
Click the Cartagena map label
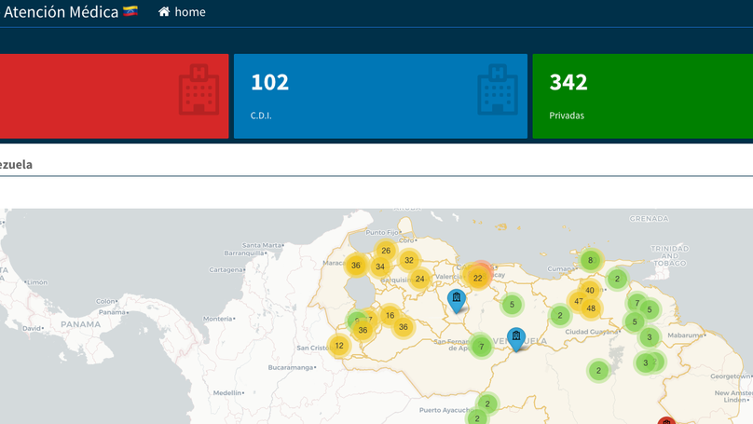pos(226,270)
